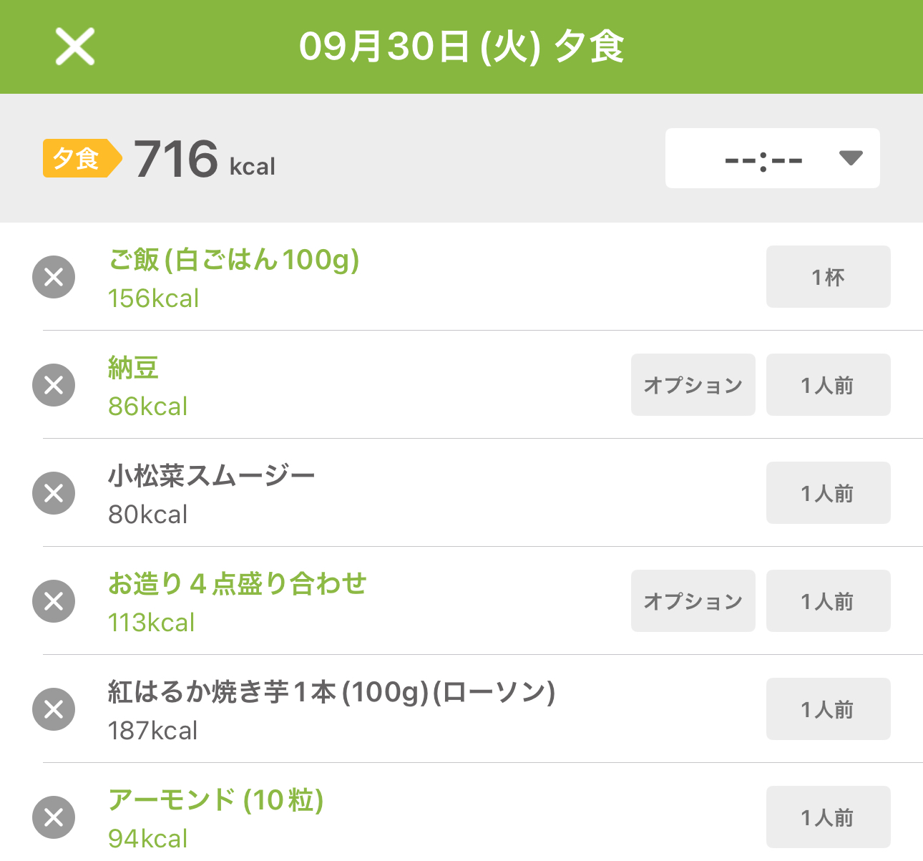Tap the yellow 夕食 meal tag
This screenshot has width=923, height=861.
tap(77, 158)
